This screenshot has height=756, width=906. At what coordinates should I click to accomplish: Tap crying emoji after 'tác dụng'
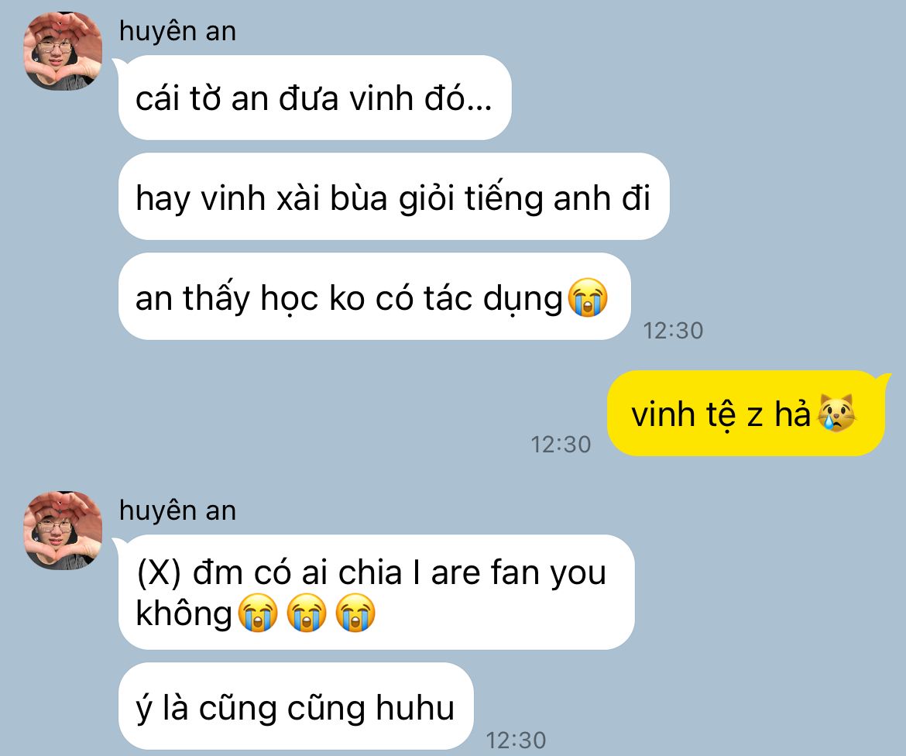588,297
